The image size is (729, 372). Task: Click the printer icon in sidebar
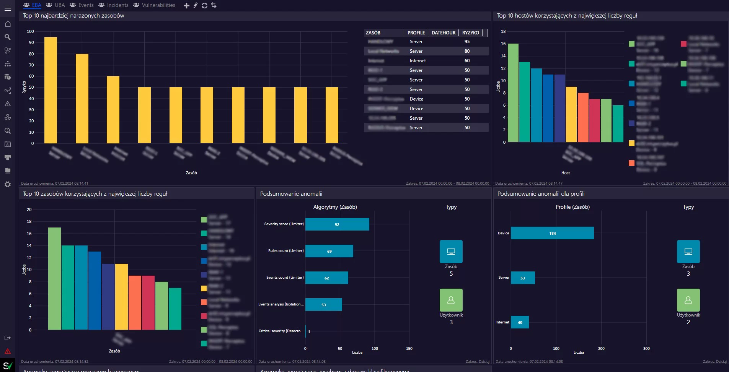click(x=8, y=158)
